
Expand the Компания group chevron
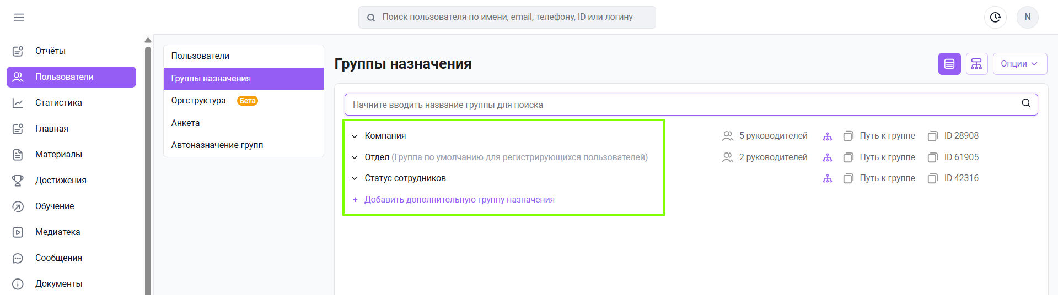tap(355, 136)
